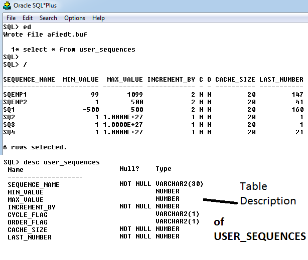Click the min value -500 of SQ1

(91, 110)
